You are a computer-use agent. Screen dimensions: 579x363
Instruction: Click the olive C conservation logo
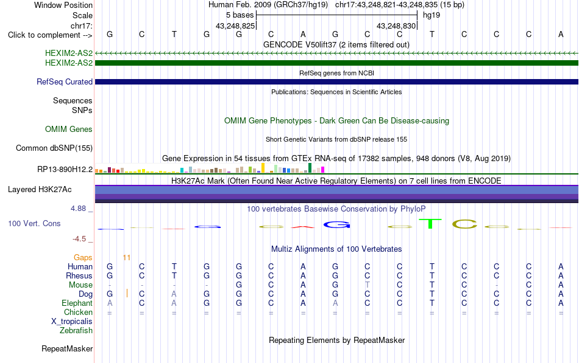464,224
